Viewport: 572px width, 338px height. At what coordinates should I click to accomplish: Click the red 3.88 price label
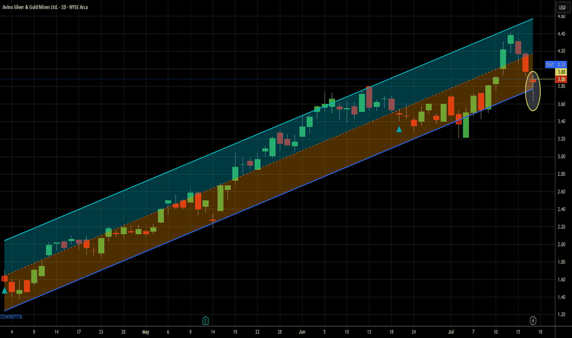point(561,79)
